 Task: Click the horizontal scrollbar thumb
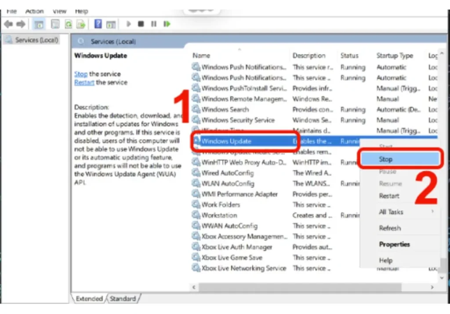tap(300, 287)
